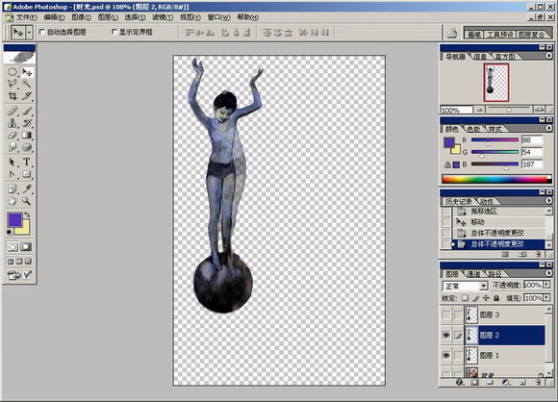This screenshot has width=558, height=402.
Task: Select the Slice tool
Action: click(x=27, y=96)
